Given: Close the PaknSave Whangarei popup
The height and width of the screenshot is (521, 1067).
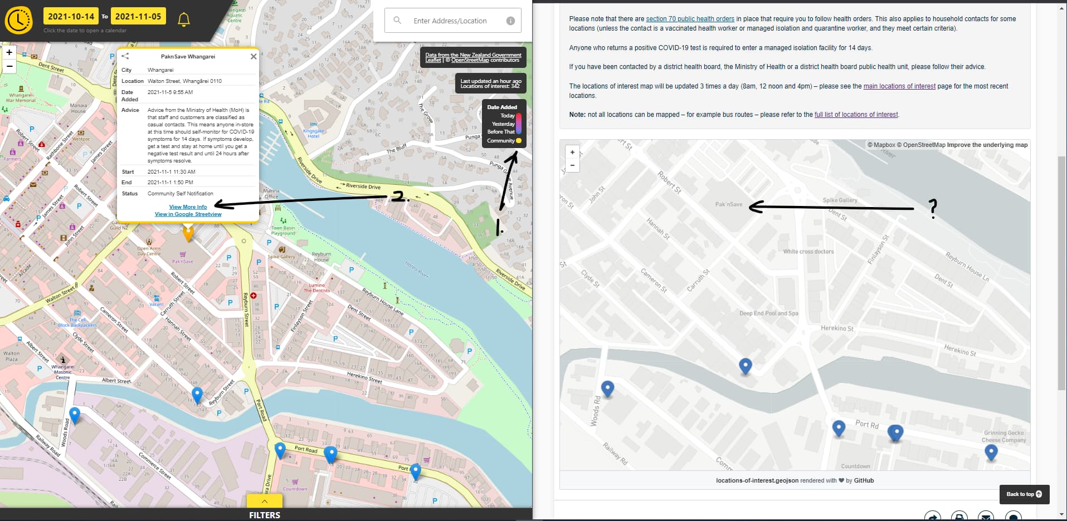Looking at the screenshot, I should 254,56.
